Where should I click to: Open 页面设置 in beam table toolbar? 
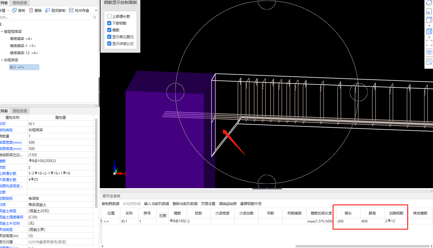coord(208,204)
